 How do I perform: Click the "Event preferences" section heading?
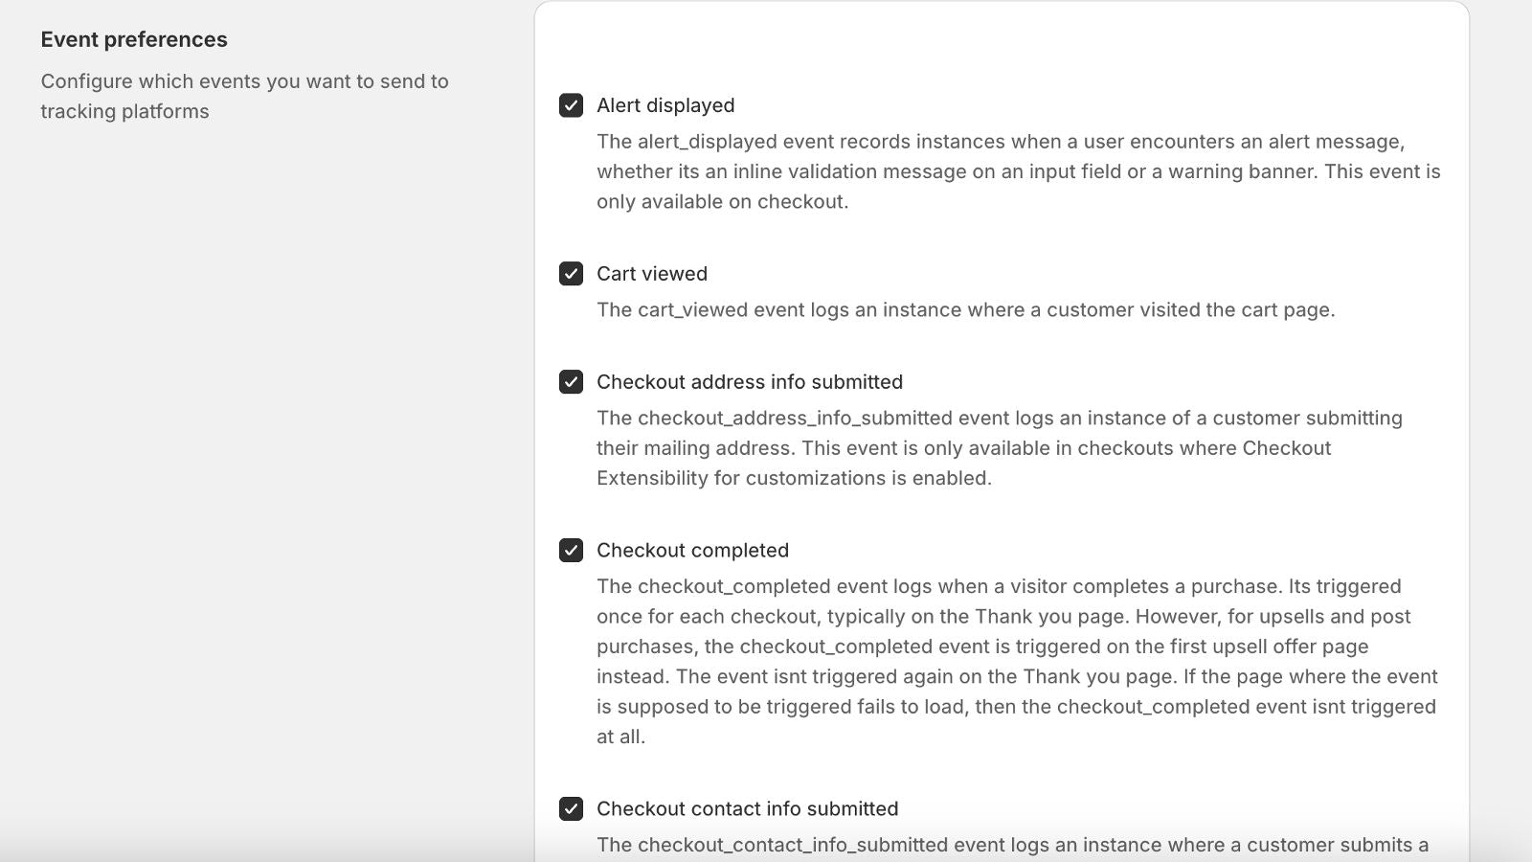pyautogui.click(x=134, y=39)
